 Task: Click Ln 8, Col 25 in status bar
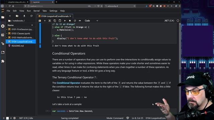pos(137,118)
